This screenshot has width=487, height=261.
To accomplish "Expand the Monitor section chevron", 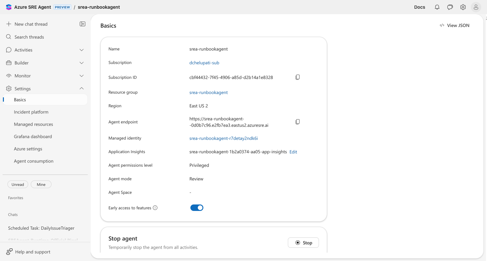I will coord(82,76).
